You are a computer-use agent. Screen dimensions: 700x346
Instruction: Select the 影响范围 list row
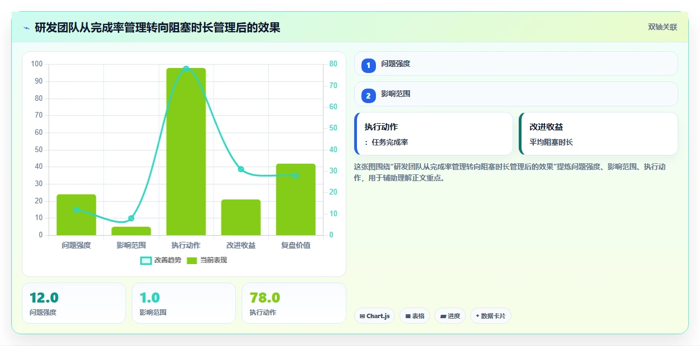[x=516, y=94]
